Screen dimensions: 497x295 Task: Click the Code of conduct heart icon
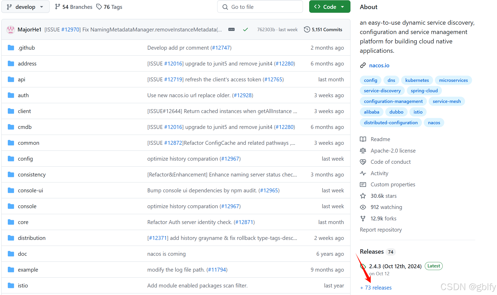coord(363,162)
